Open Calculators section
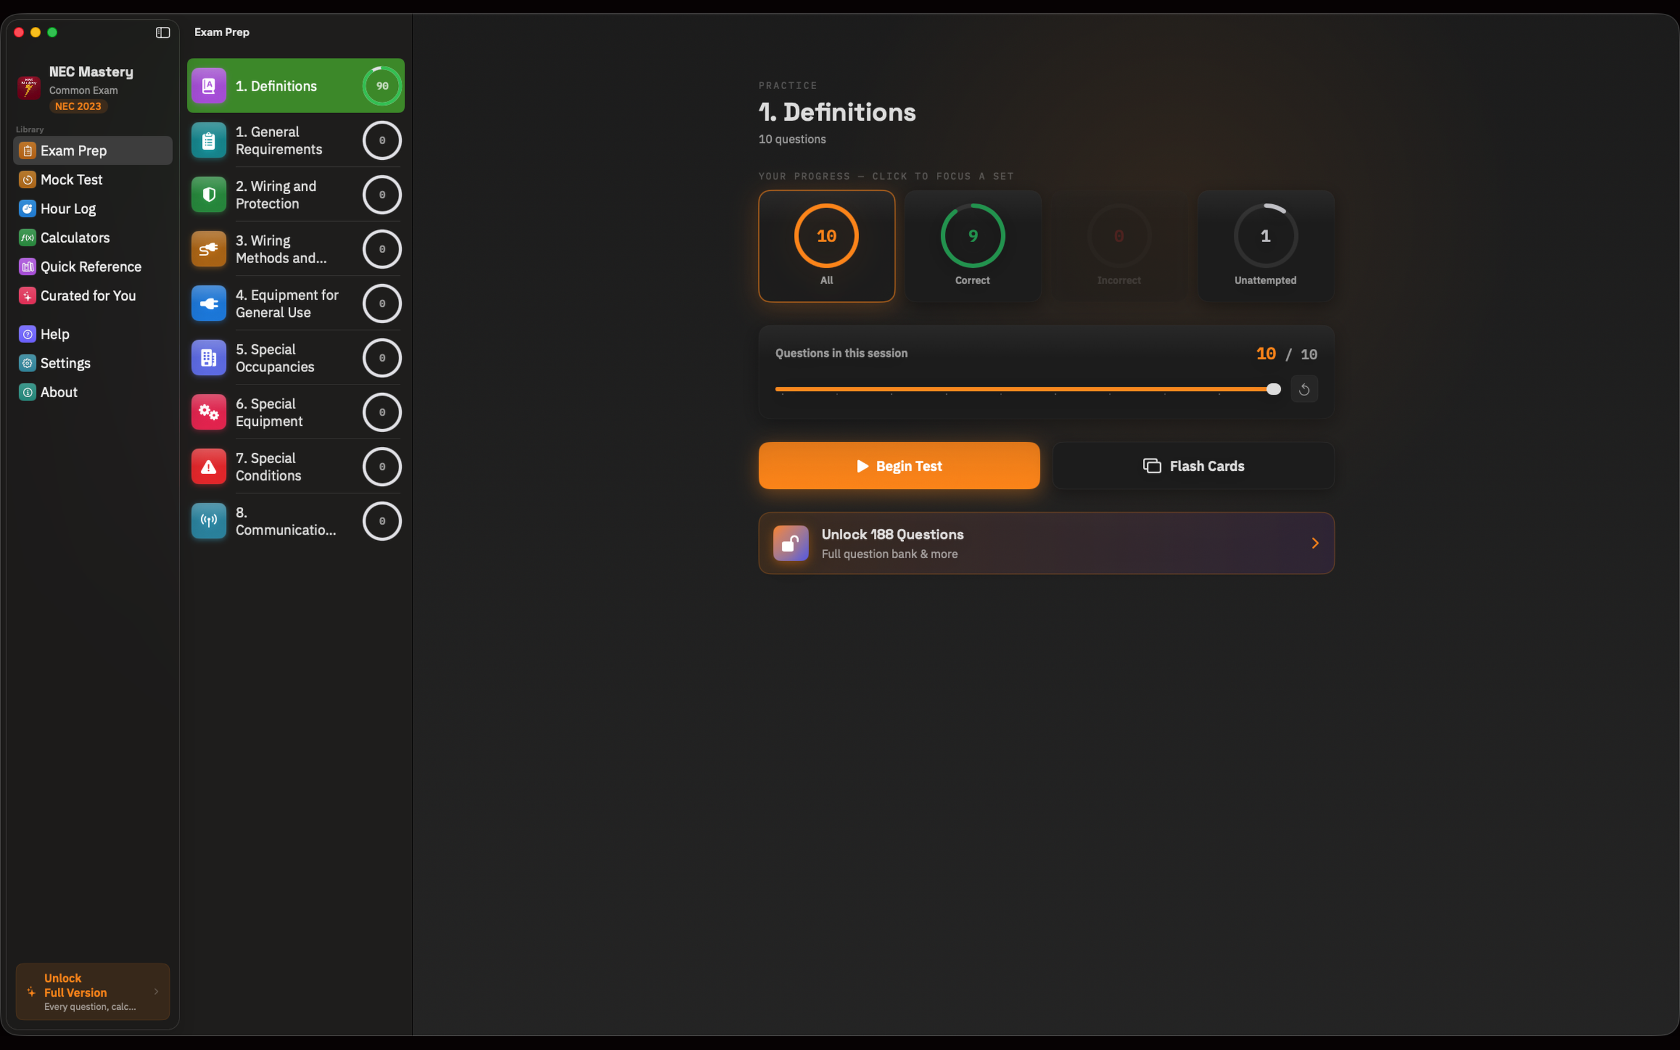 [x=92, y=237]
